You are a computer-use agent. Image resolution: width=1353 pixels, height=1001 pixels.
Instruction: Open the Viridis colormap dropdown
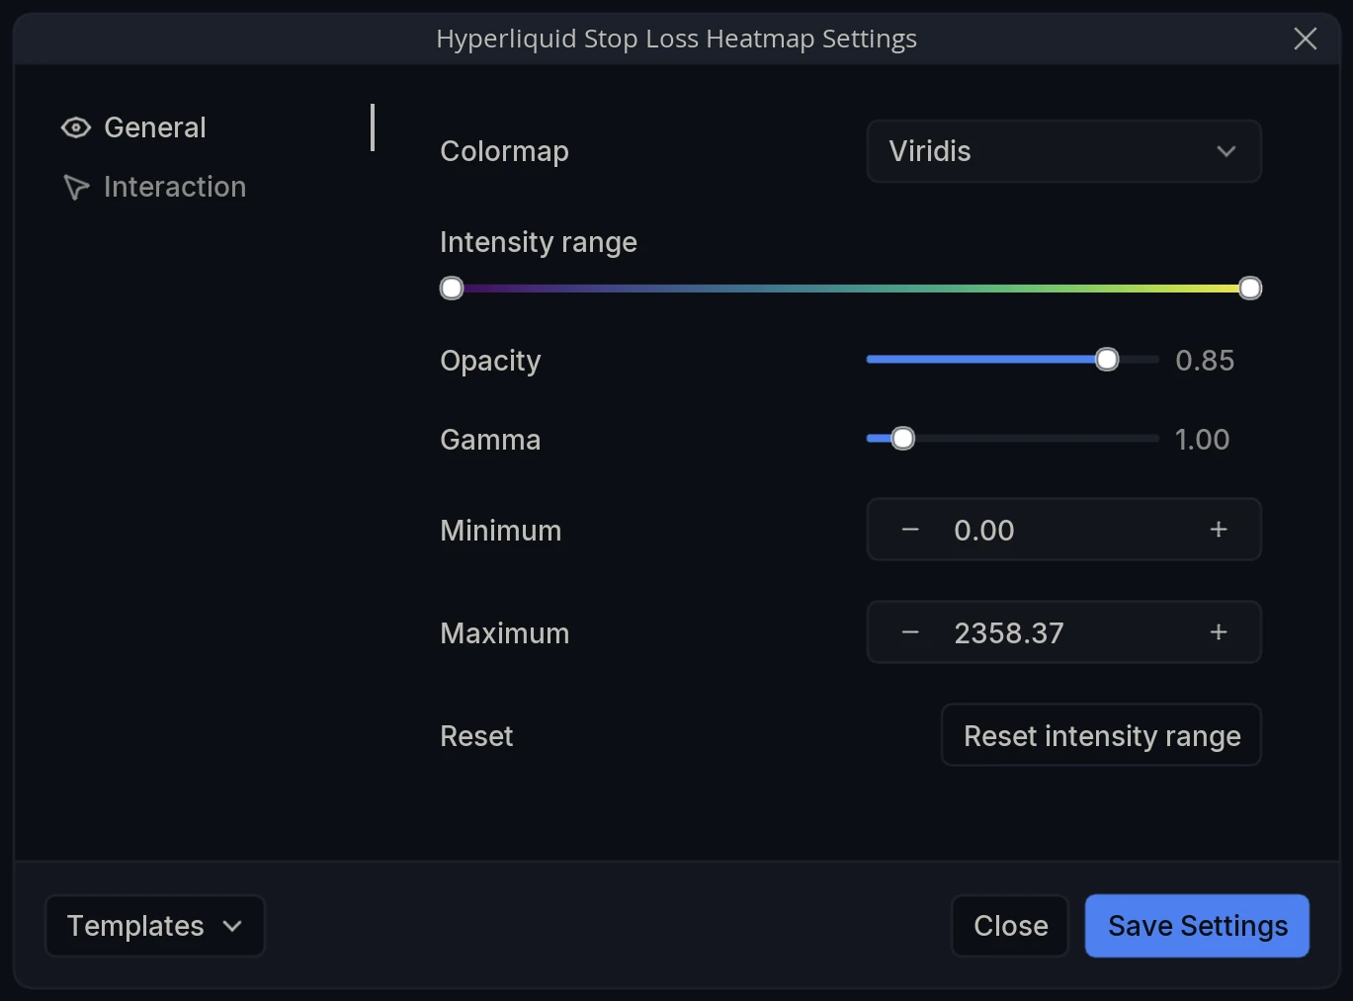(1063, 151)
